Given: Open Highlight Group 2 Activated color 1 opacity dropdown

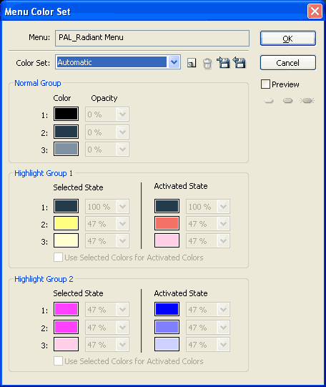Looking at the screenshot, I should (208, 309).
